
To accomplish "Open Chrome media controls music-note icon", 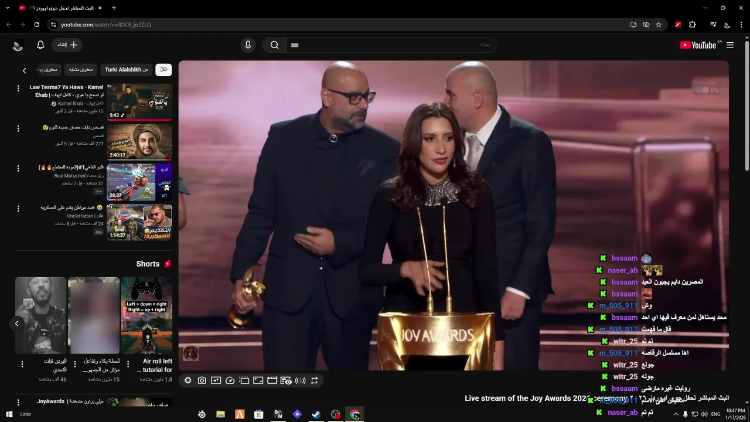I will pos(713,25).
